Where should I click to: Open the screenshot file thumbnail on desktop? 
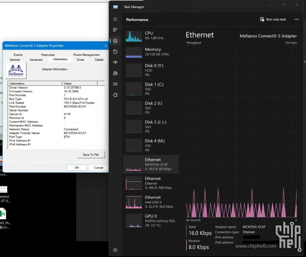[3, 189]
